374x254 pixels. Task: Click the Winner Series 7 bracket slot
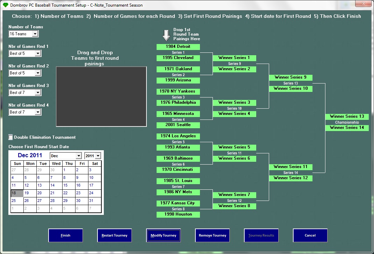(234, 195)
